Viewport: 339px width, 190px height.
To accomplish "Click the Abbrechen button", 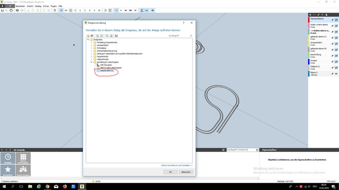I will (186, 172).
